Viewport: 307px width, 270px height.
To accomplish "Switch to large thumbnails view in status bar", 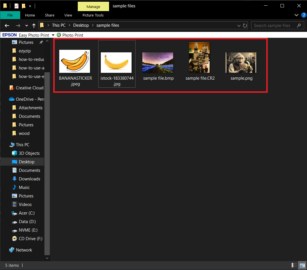I will tap(302, 265).
